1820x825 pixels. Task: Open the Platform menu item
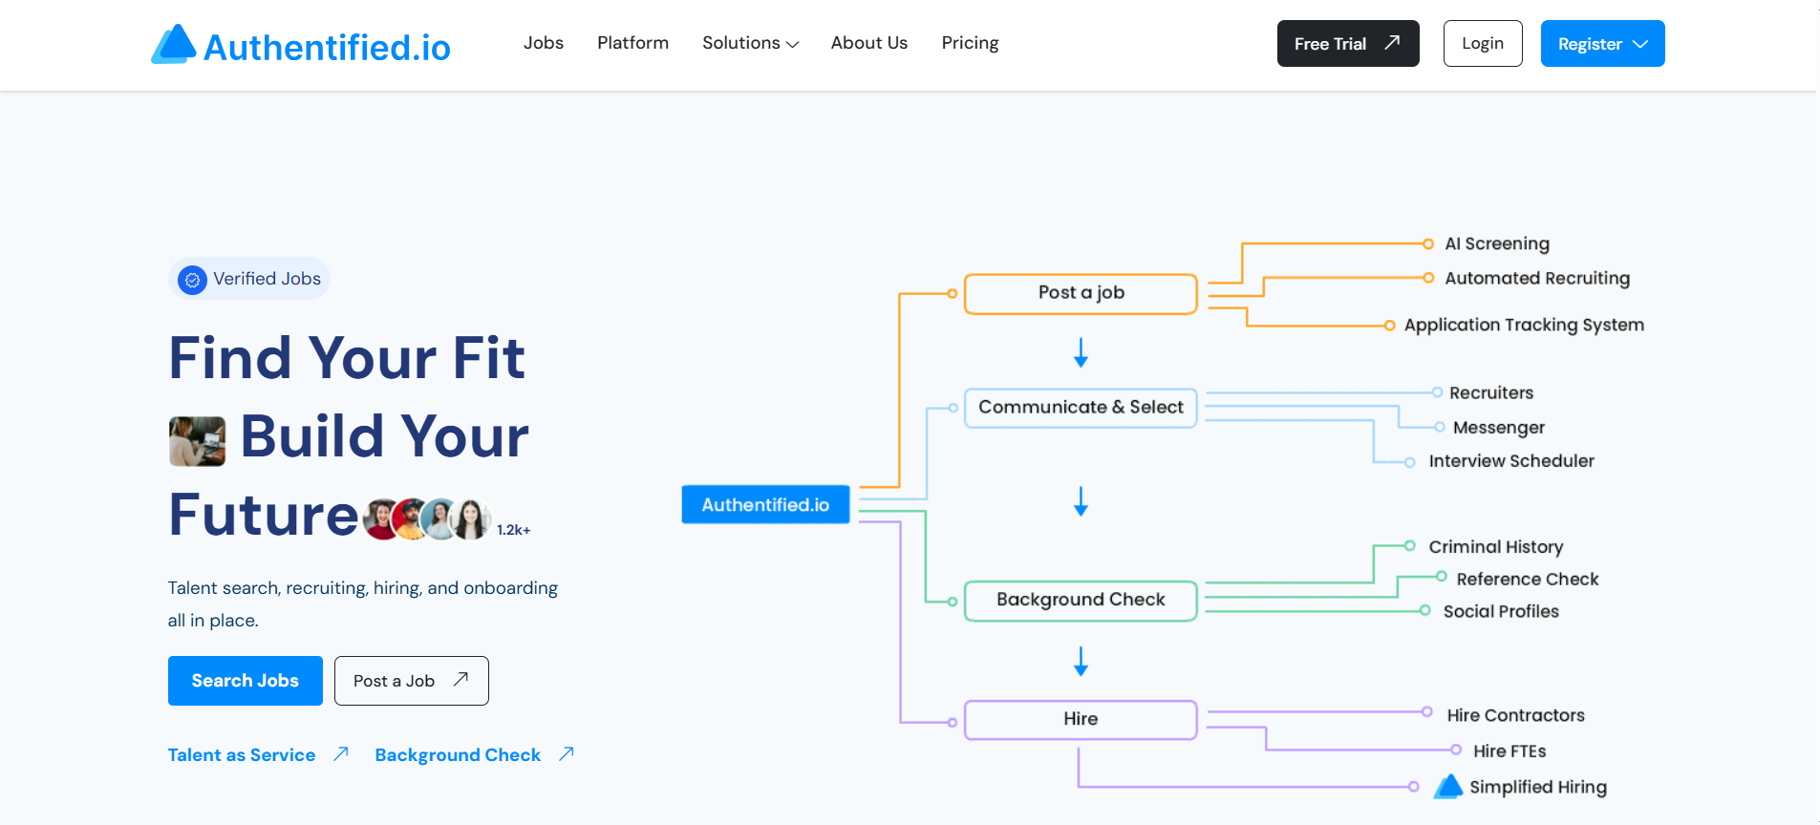pyautogui.click(x=632, y=43)
